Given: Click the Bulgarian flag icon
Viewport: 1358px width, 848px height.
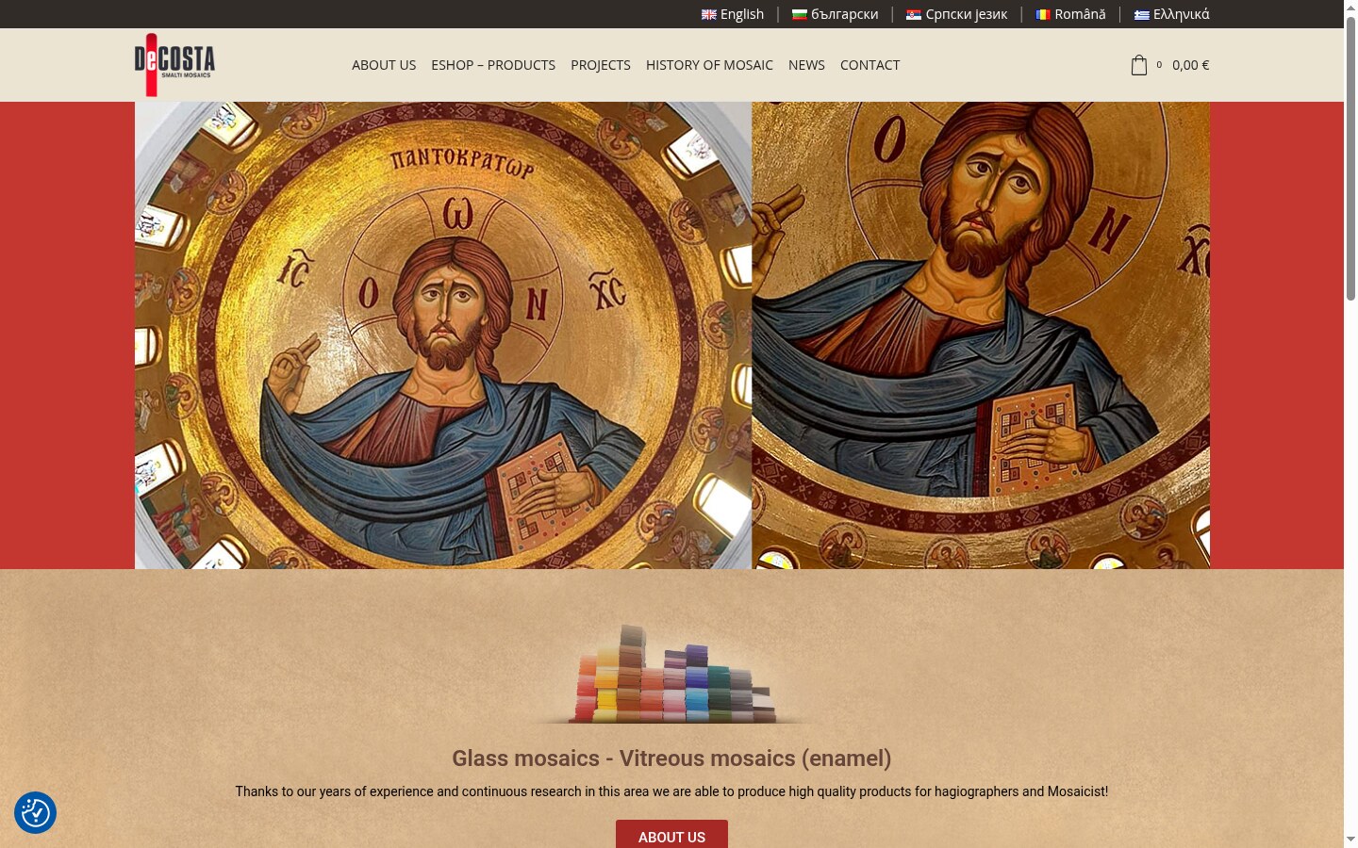Looking at the screenshot, I should click(x=800, y=14).
